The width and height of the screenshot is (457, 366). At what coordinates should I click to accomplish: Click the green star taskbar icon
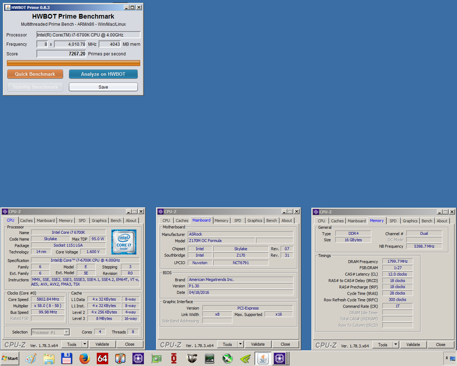coord(227,358)
